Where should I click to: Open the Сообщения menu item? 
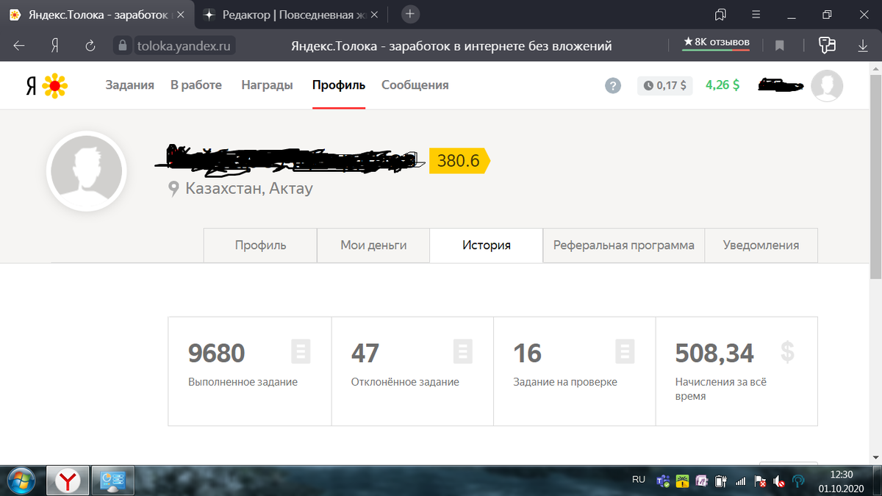[x=415, y=85]
